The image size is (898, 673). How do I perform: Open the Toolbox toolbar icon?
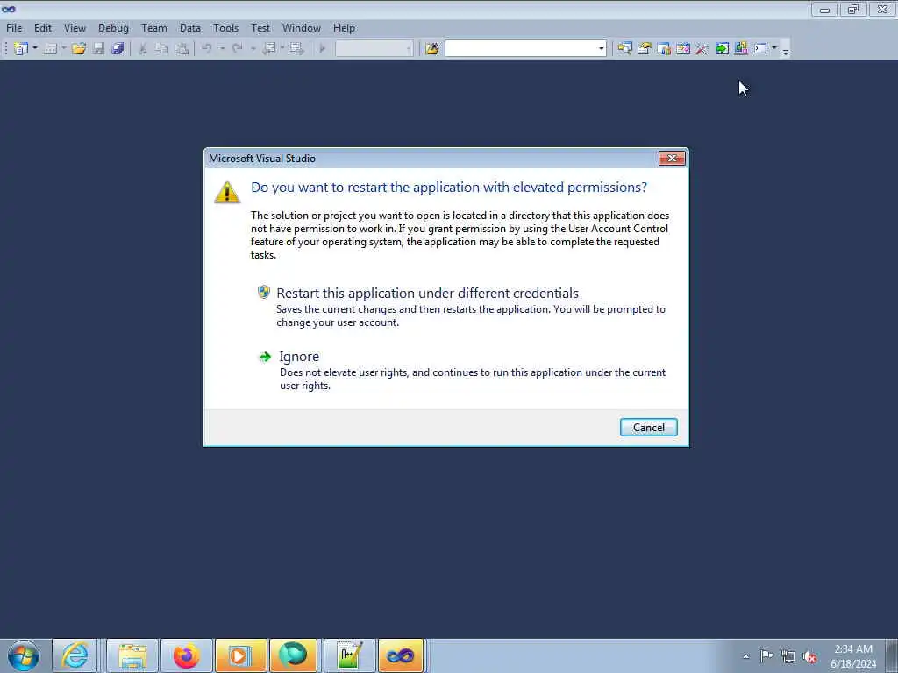682,49
